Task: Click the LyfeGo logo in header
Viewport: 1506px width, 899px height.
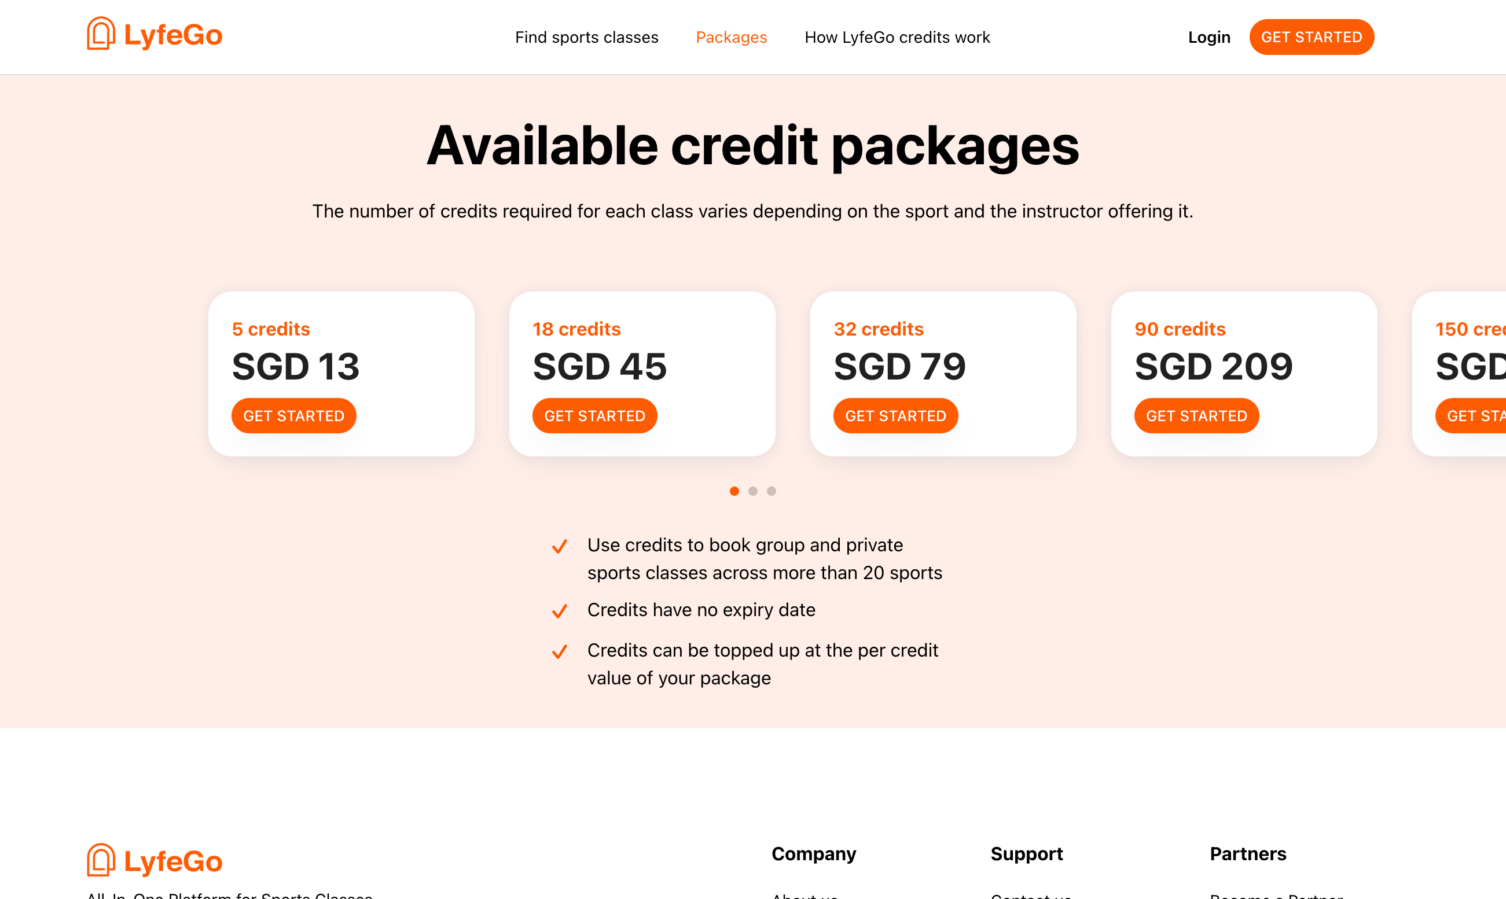Action: pyautogui.click(x=155, y=35)
